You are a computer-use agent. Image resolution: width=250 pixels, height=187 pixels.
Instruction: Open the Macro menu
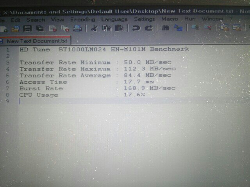tap(170, 19)
